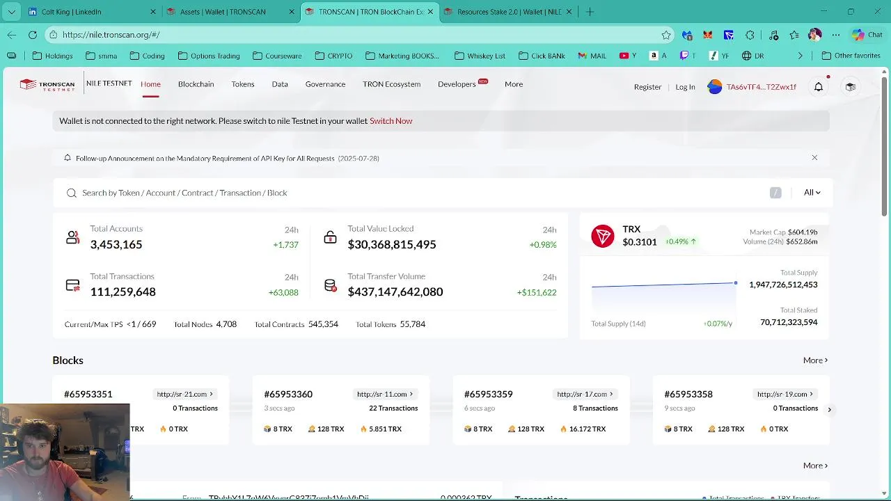This screenshot has height=501, width=891.
Task: Open block #65953358
Action: [x=688, y=395]
